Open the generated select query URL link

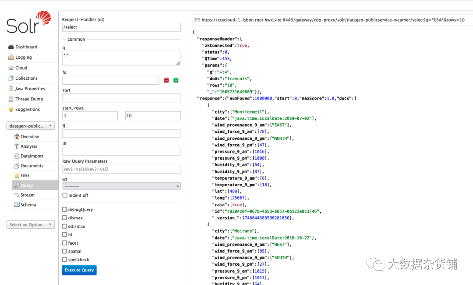click(333, 20)
